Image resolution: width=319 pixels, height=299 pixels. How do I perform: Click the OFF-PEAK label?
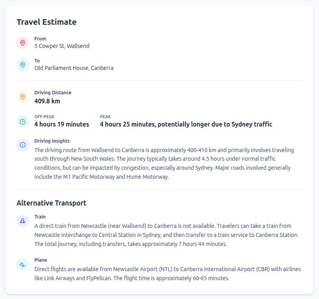44,117
